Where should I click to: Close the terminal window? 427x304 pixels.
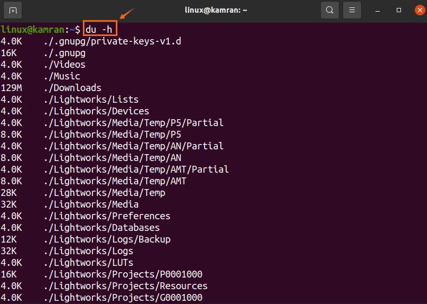[x=420, y=10]
